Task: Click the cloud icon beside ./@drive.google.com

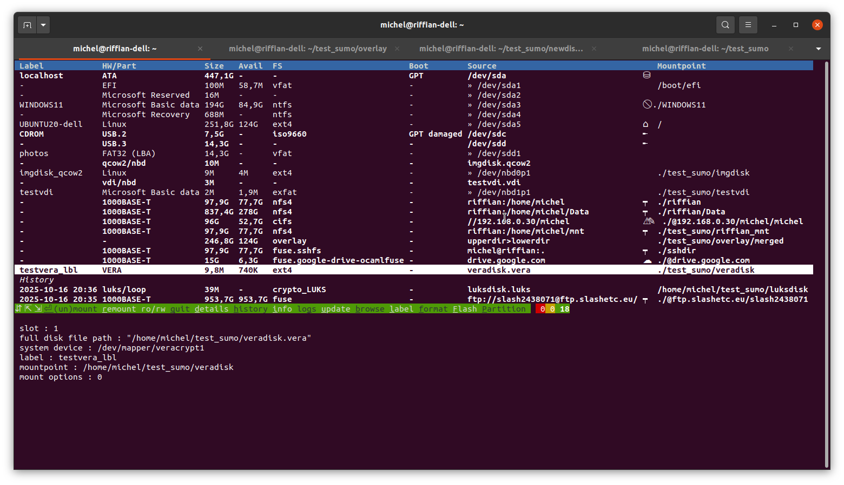Action: coord(647,261)
